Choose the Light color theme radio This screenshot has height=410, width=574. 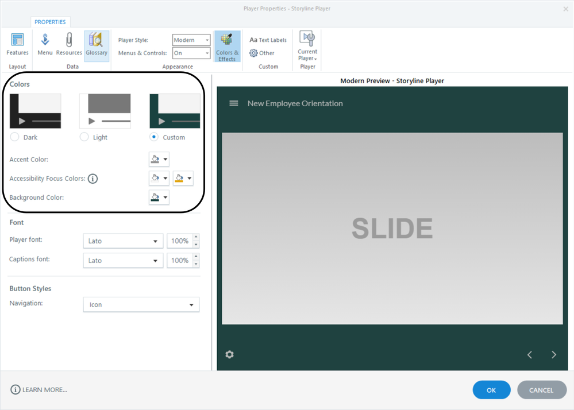tap(84, 137)
